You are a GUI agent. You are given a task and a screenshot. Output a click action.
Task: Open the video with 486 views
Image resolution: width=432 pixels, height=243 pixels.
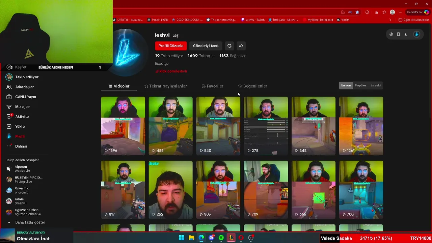click(170, 126)
